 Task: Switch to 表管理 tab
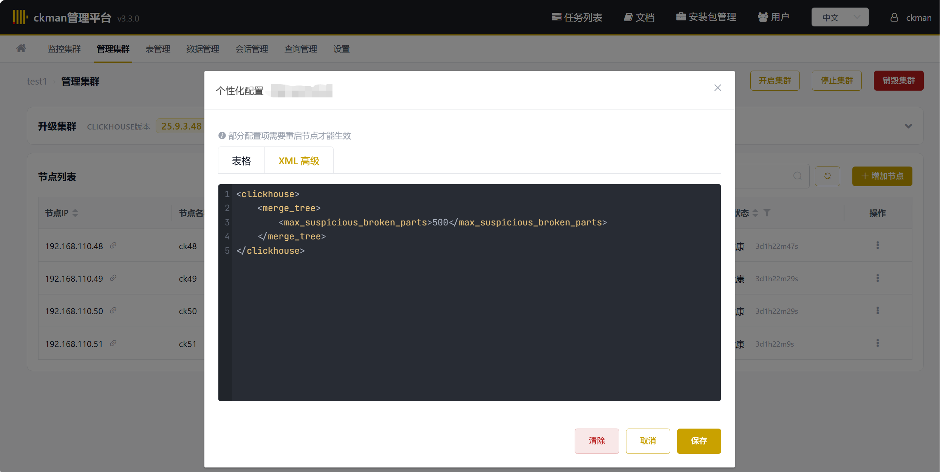pos(158,49)
